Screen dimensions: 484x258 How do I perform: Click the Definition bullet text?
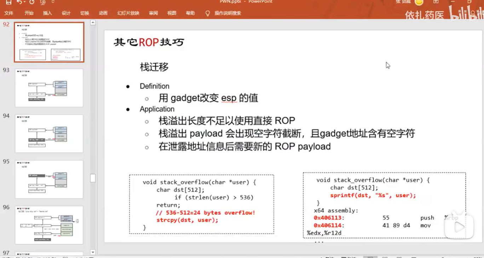tap(155, 86)
